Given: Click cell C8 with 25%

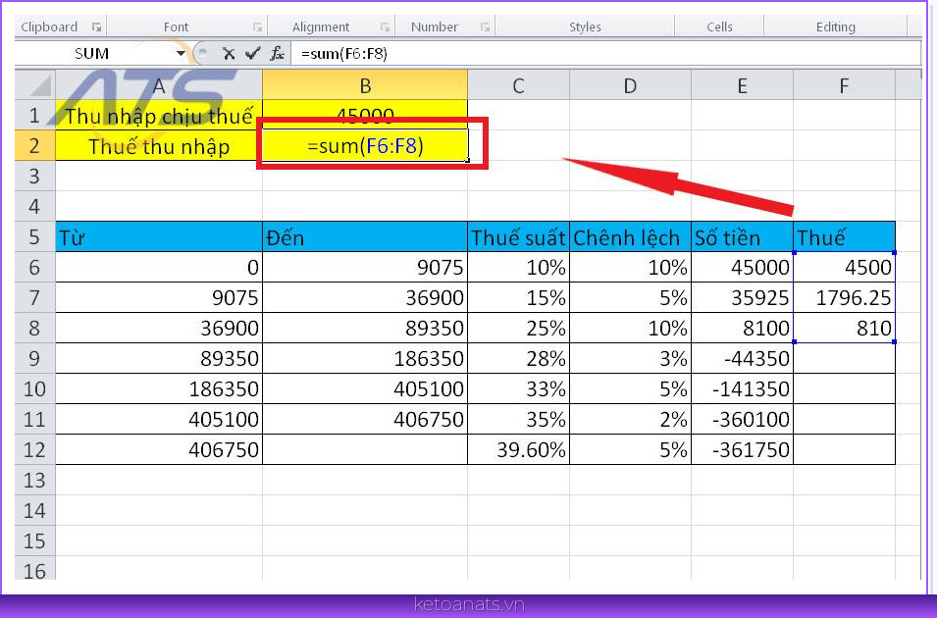Looking at the screenshot, I should click(519, 328).
